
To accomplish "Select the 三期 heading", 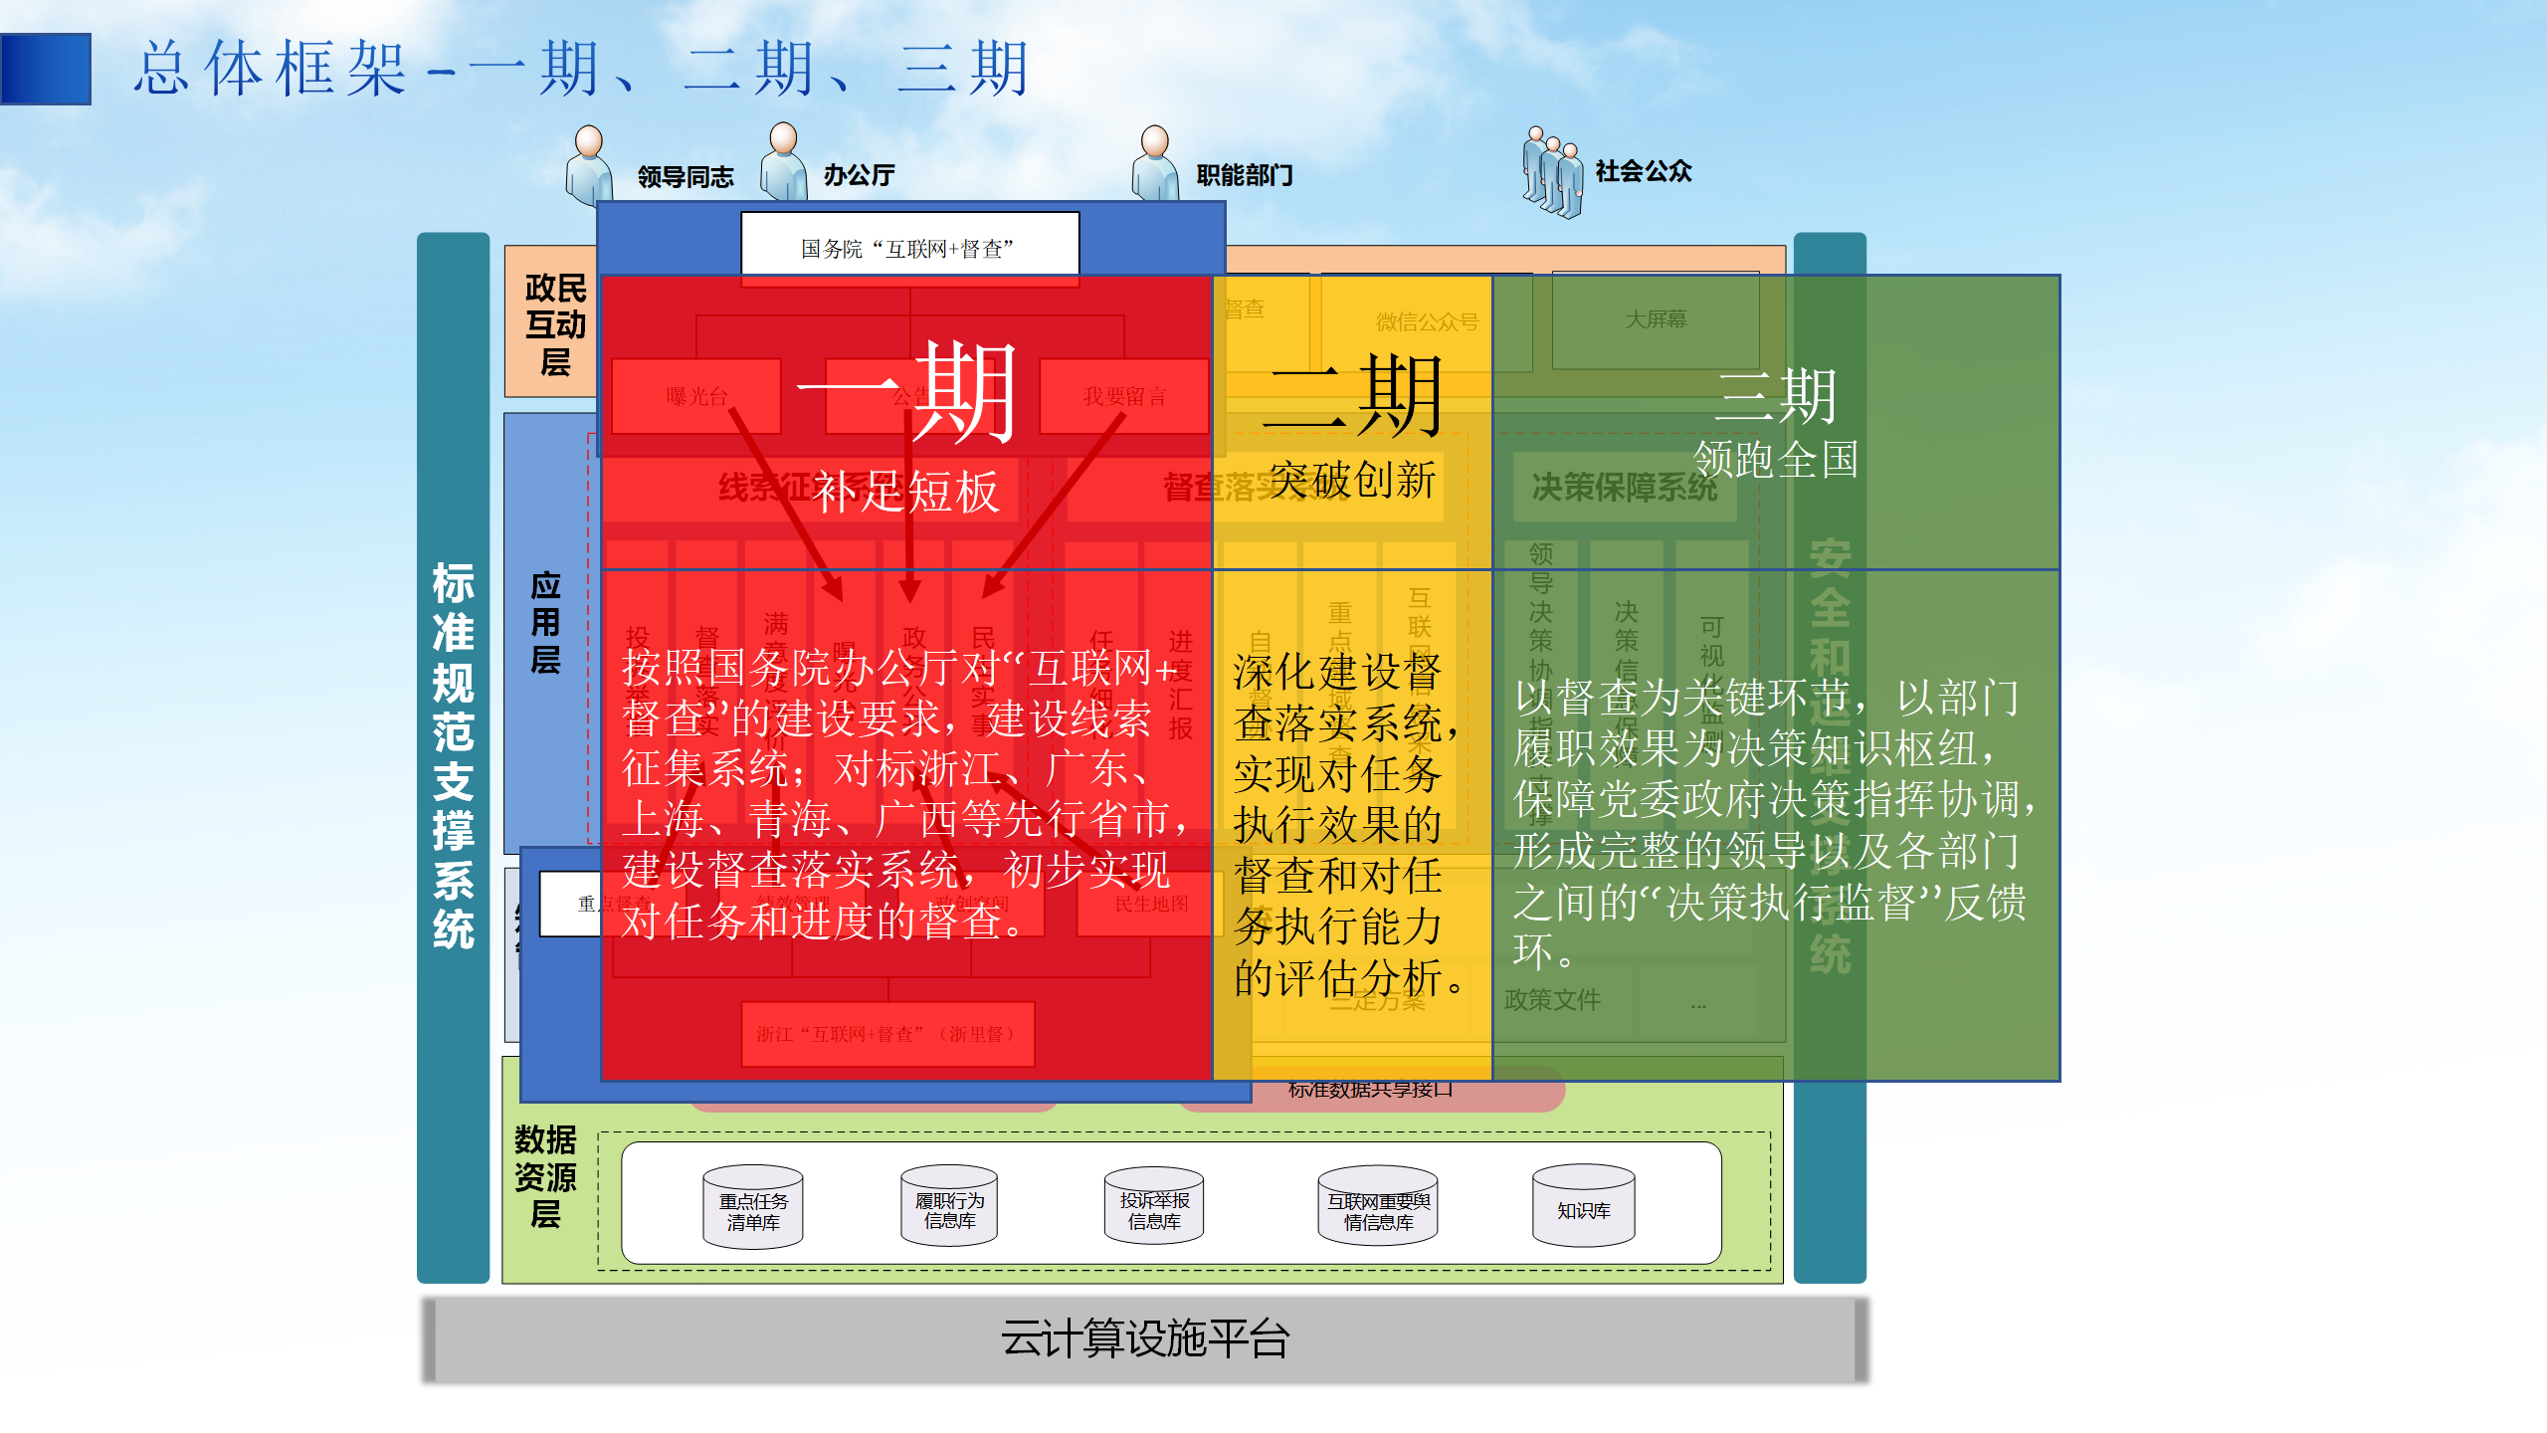I will tap(1777, 396).
